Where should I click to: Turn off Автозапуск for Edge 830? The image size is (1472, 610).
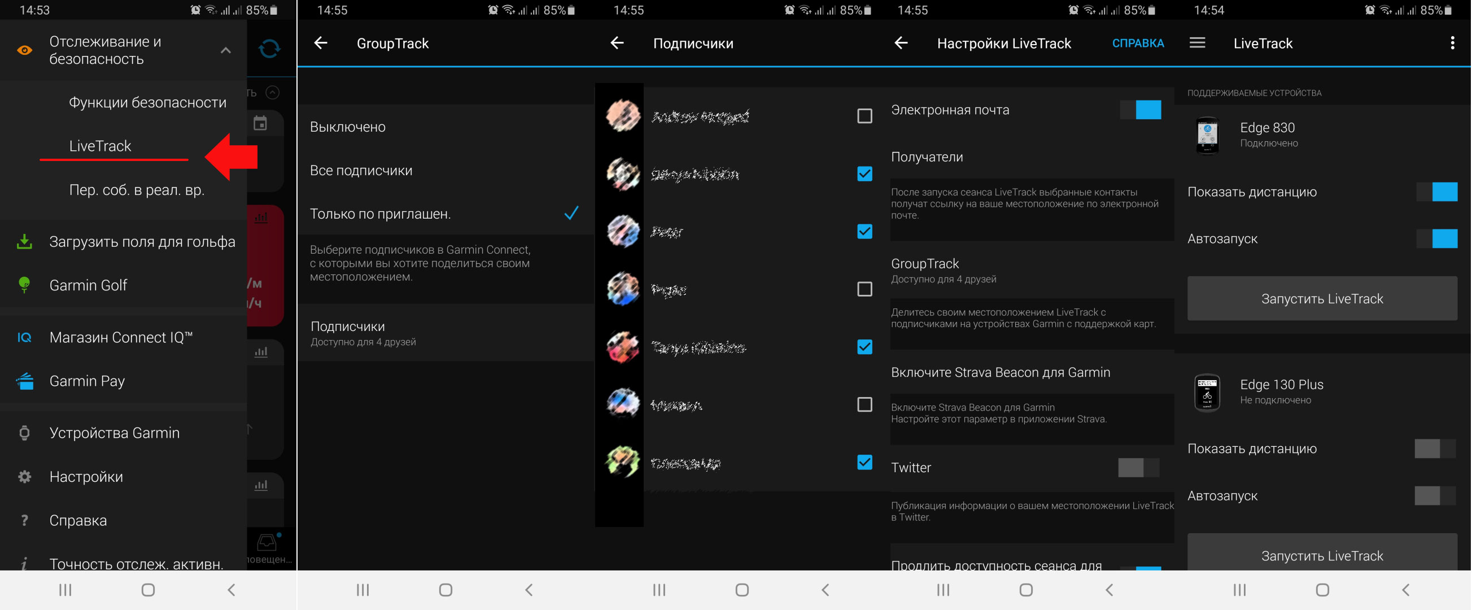(x=1436, y=239)
